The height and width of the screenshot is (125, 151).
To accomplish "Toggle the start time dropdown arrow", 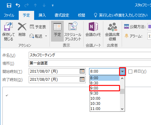I will [x=122, y=71].
